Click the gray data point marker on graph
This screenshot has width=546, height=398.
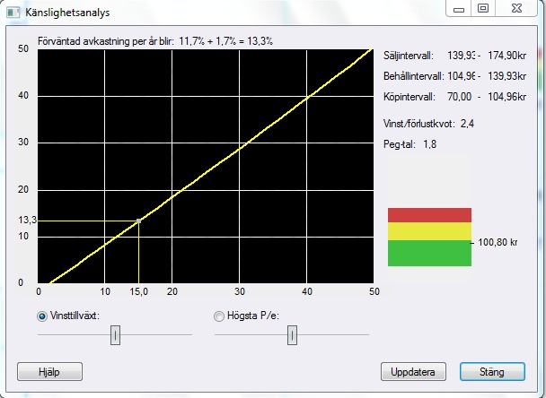coord(139,221)
